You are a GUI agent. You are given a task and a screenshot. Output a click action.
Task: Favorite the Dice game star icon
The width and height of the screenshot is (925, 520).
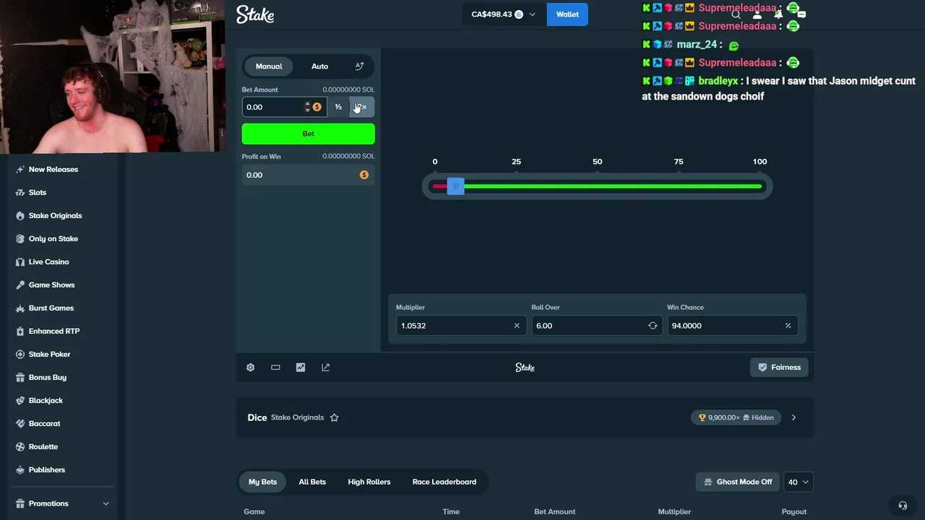point(335,417)
